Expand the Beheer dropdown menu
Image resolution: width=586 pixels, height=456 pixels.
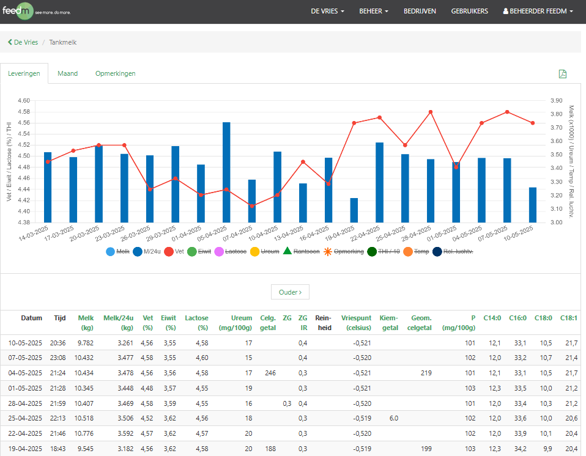click(373, 12)
